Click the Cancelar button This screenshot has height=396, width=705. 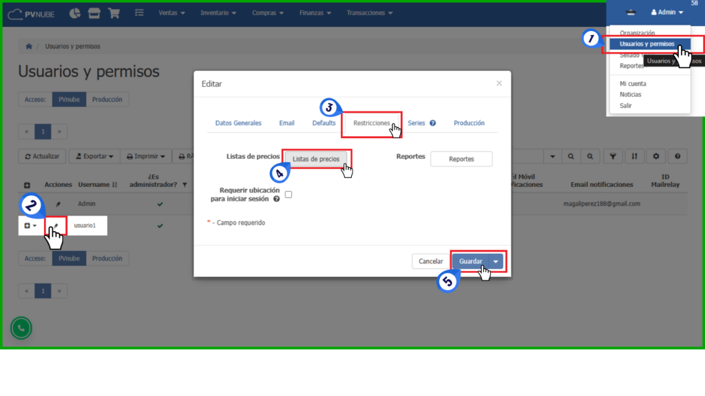click(431, 261)
